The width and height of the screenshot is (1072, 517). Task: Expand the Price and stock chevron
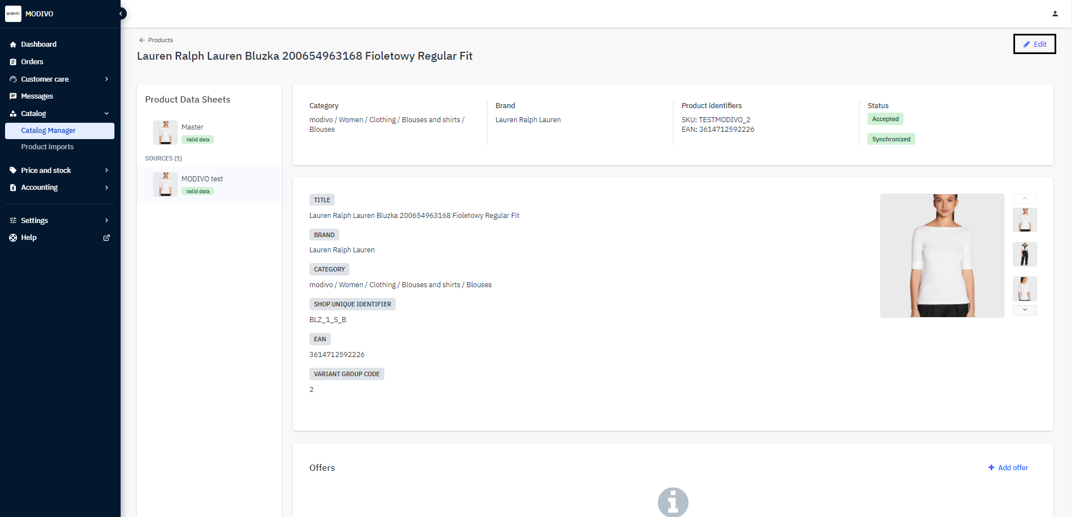tap(107, 170)
